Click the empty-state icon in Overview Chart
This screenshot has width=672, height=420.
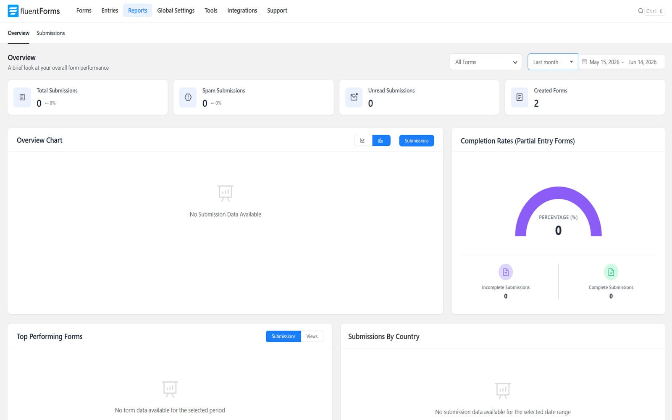pyautogui.click(x=226, y=193)
